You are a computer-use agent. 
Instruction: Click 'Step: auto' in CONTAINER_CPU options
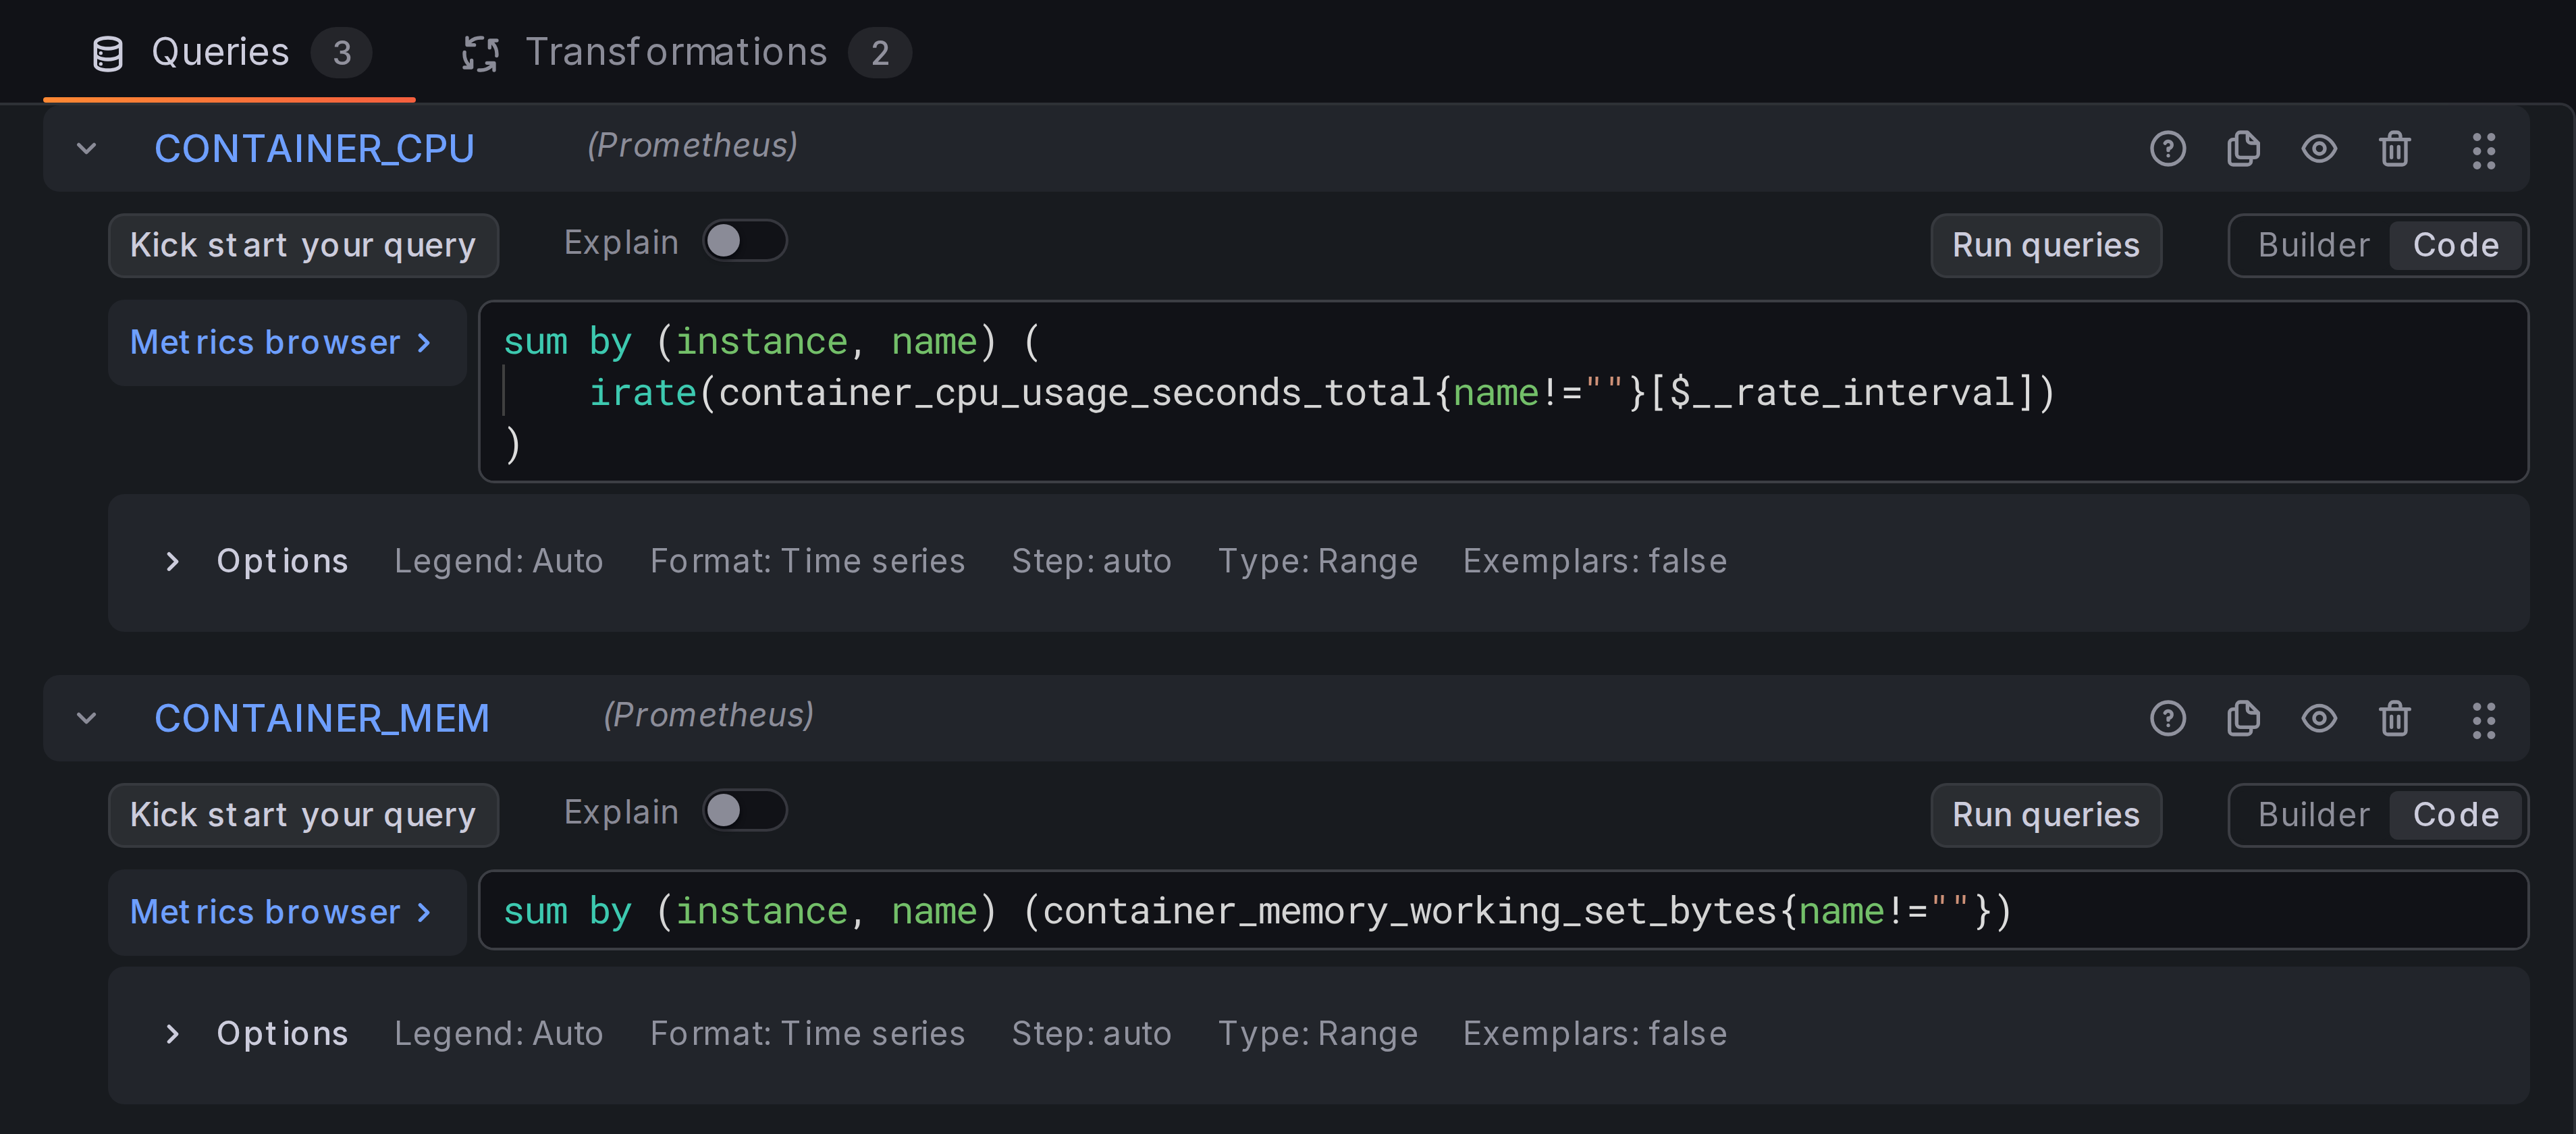(x=1091, y=561)
